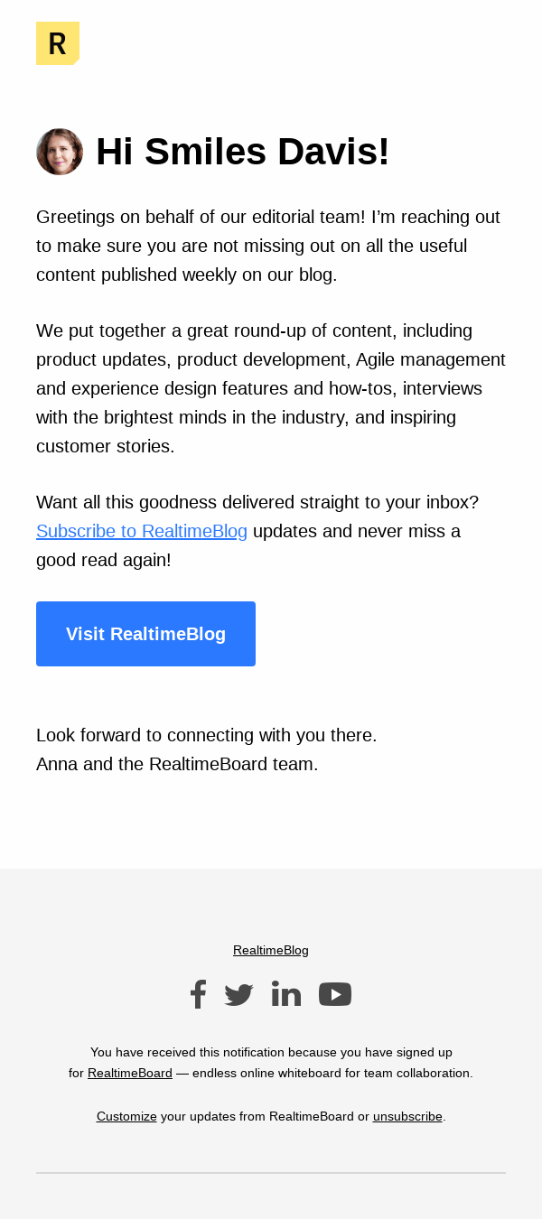Open the LinkedIn social icon
The image size is (542, 1219).
coord(286,994)
